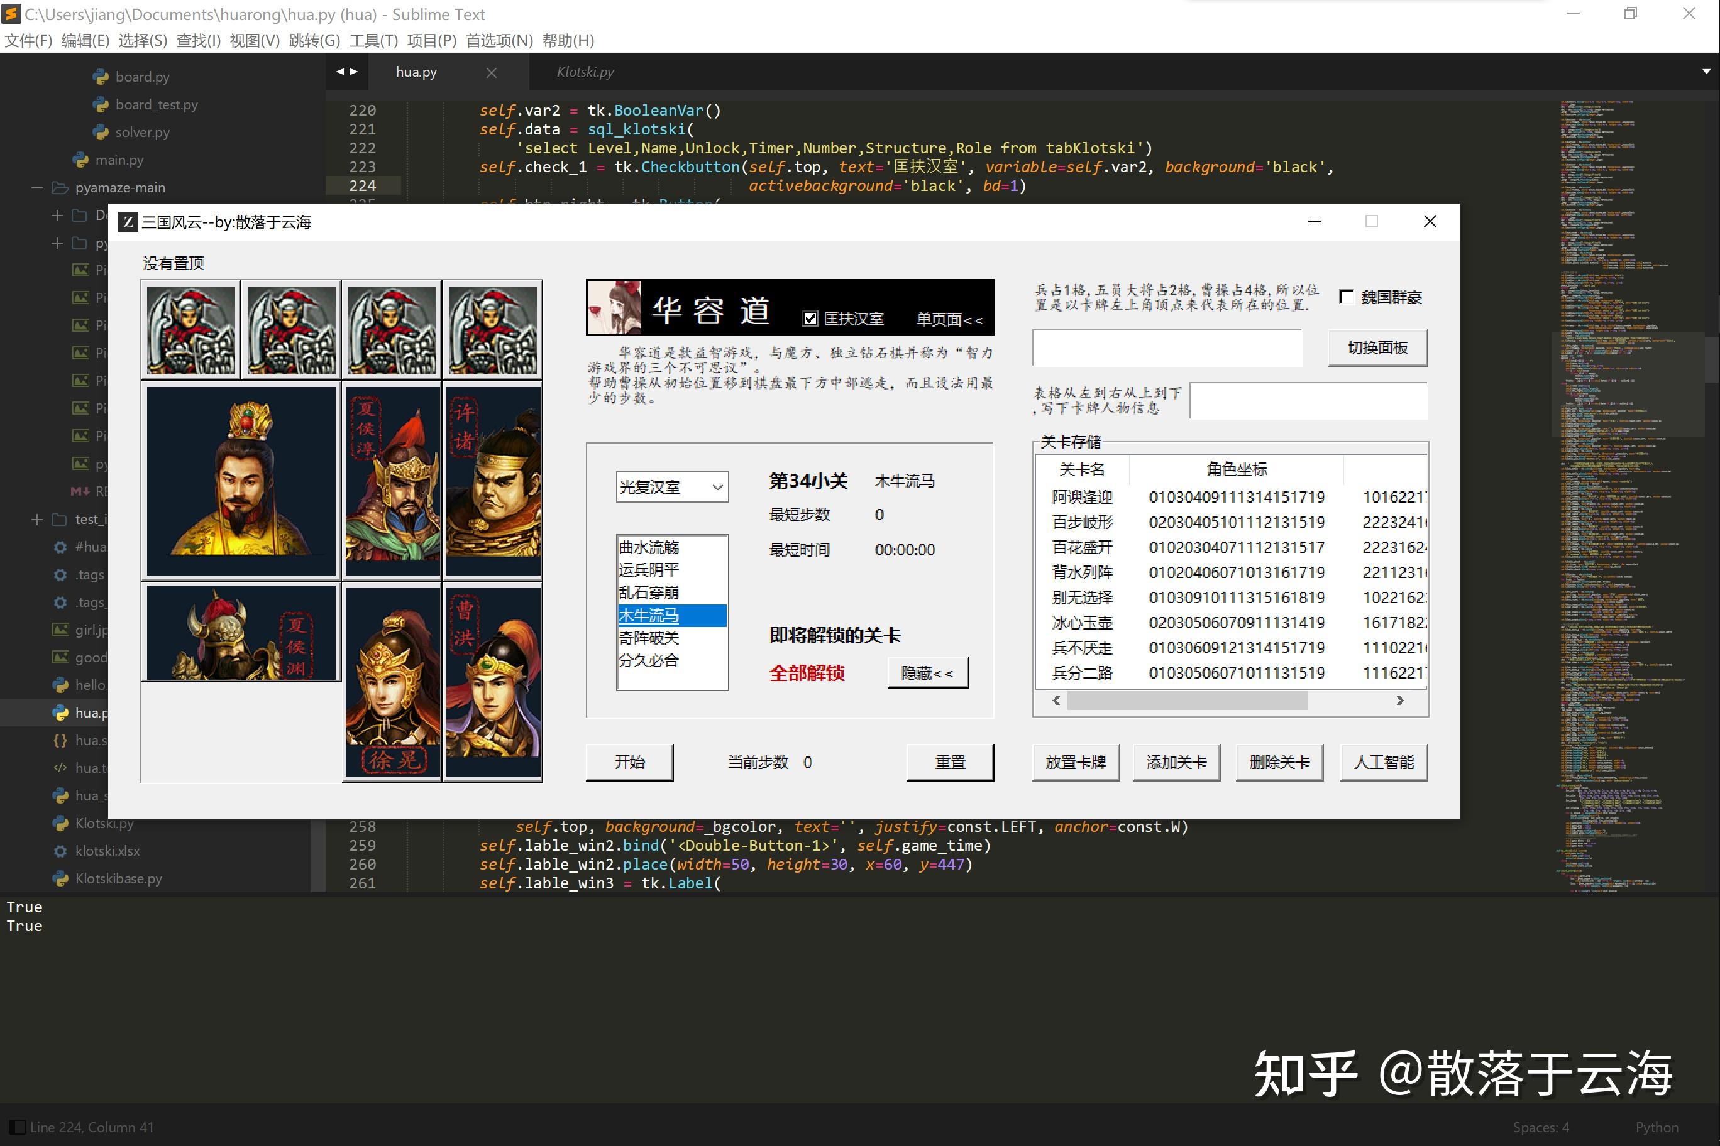
Task: Open the 编辑(E) menu
Action: (85, 40)
